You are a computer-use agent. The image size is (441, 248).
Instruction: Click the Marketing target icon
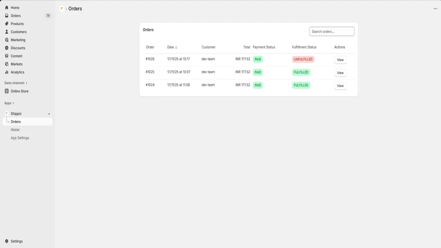(7, 40)
